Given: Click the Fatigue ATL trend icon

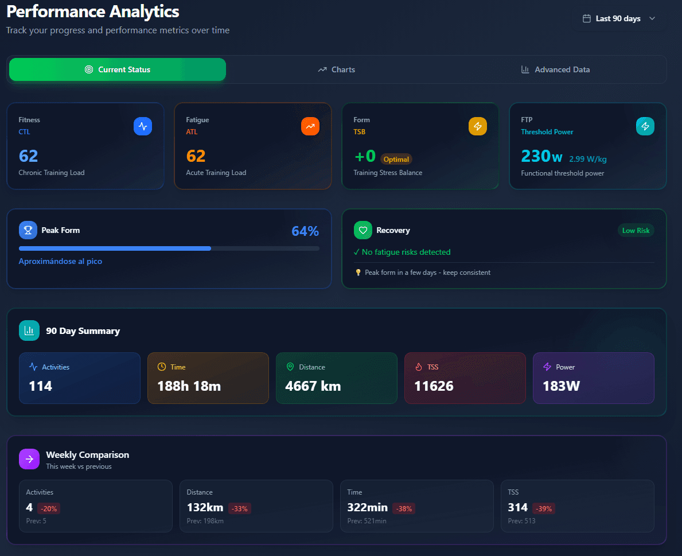Looking at the screenshot, I should click(x=310, y=126).
